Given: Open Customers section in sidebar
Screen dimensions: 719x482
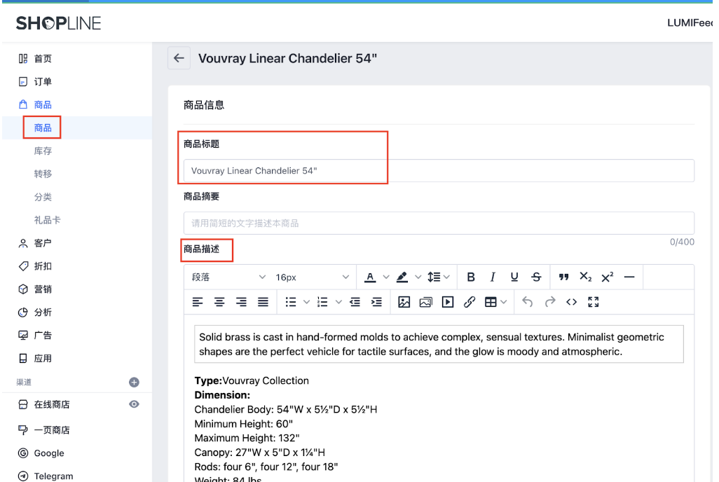Looking at the screenshot, I should pos(43,243).
